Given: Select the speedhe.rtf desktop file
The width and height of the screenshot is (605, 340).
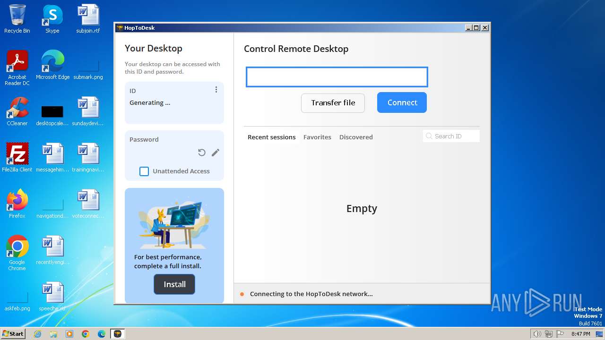Looking at the screenshot, I should click(x=52, y=297).
